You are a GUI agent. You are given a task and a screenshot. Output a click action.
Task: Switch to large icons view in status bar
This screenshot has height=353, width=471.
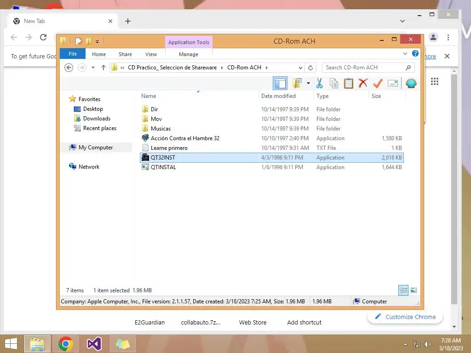[414, 290]
